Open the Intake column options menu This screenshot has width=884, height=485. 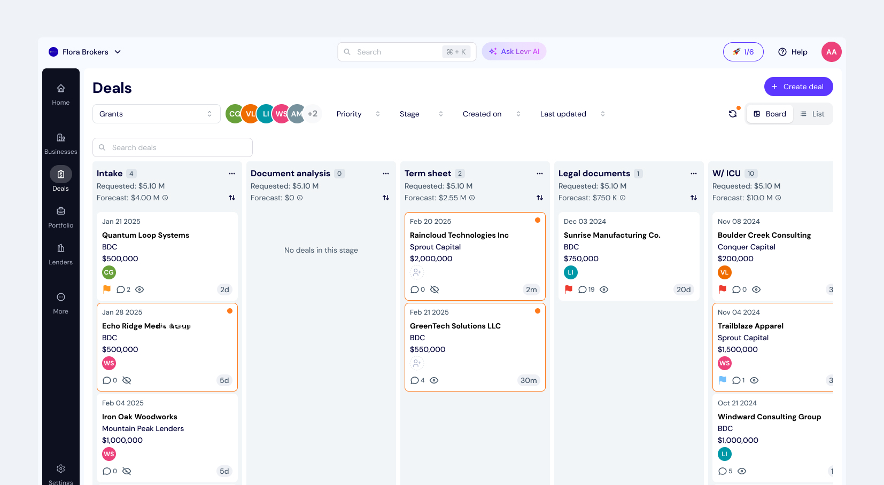[232, 173]
